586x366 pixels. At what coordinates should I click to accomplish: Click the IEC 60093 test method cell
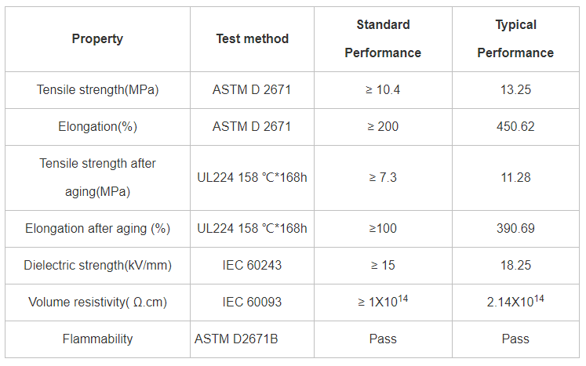253,303
